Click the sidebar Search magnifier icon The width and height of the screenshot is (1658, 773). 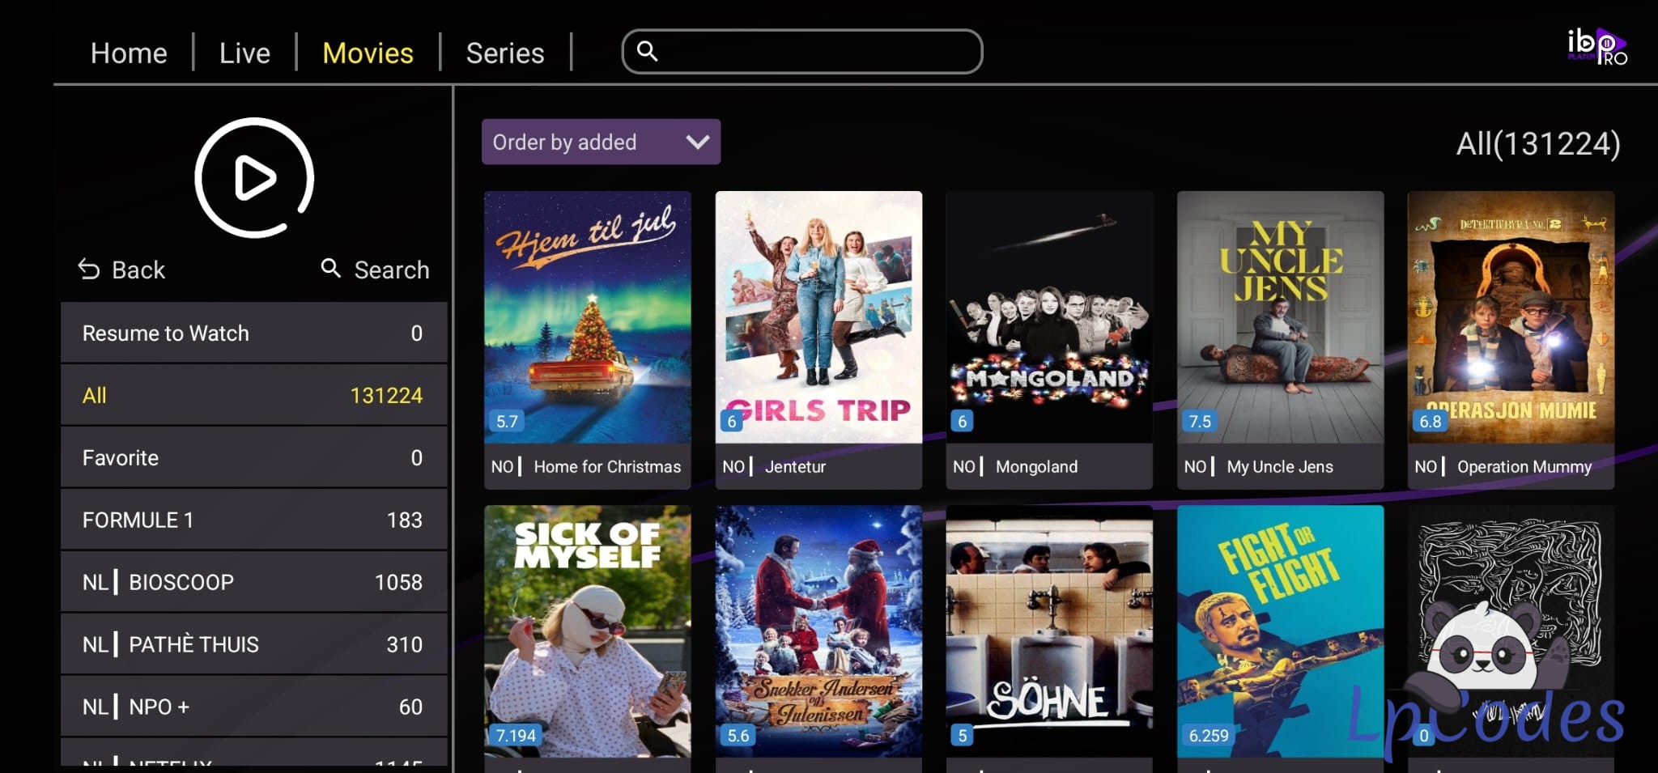pyautogui.click(x=330, y=268)
